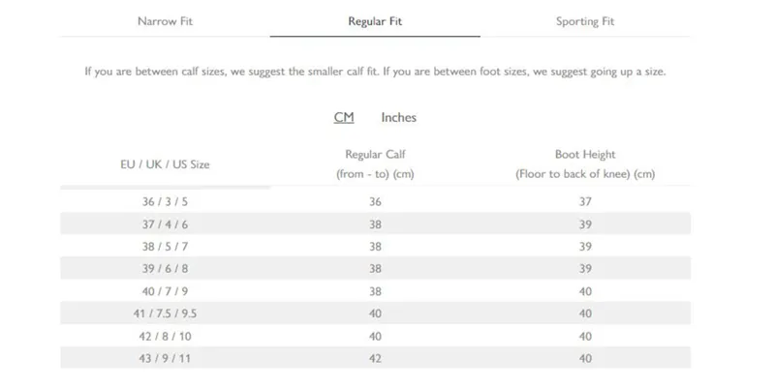Select the 43 / 9 / 11 size row

[376, 358]
